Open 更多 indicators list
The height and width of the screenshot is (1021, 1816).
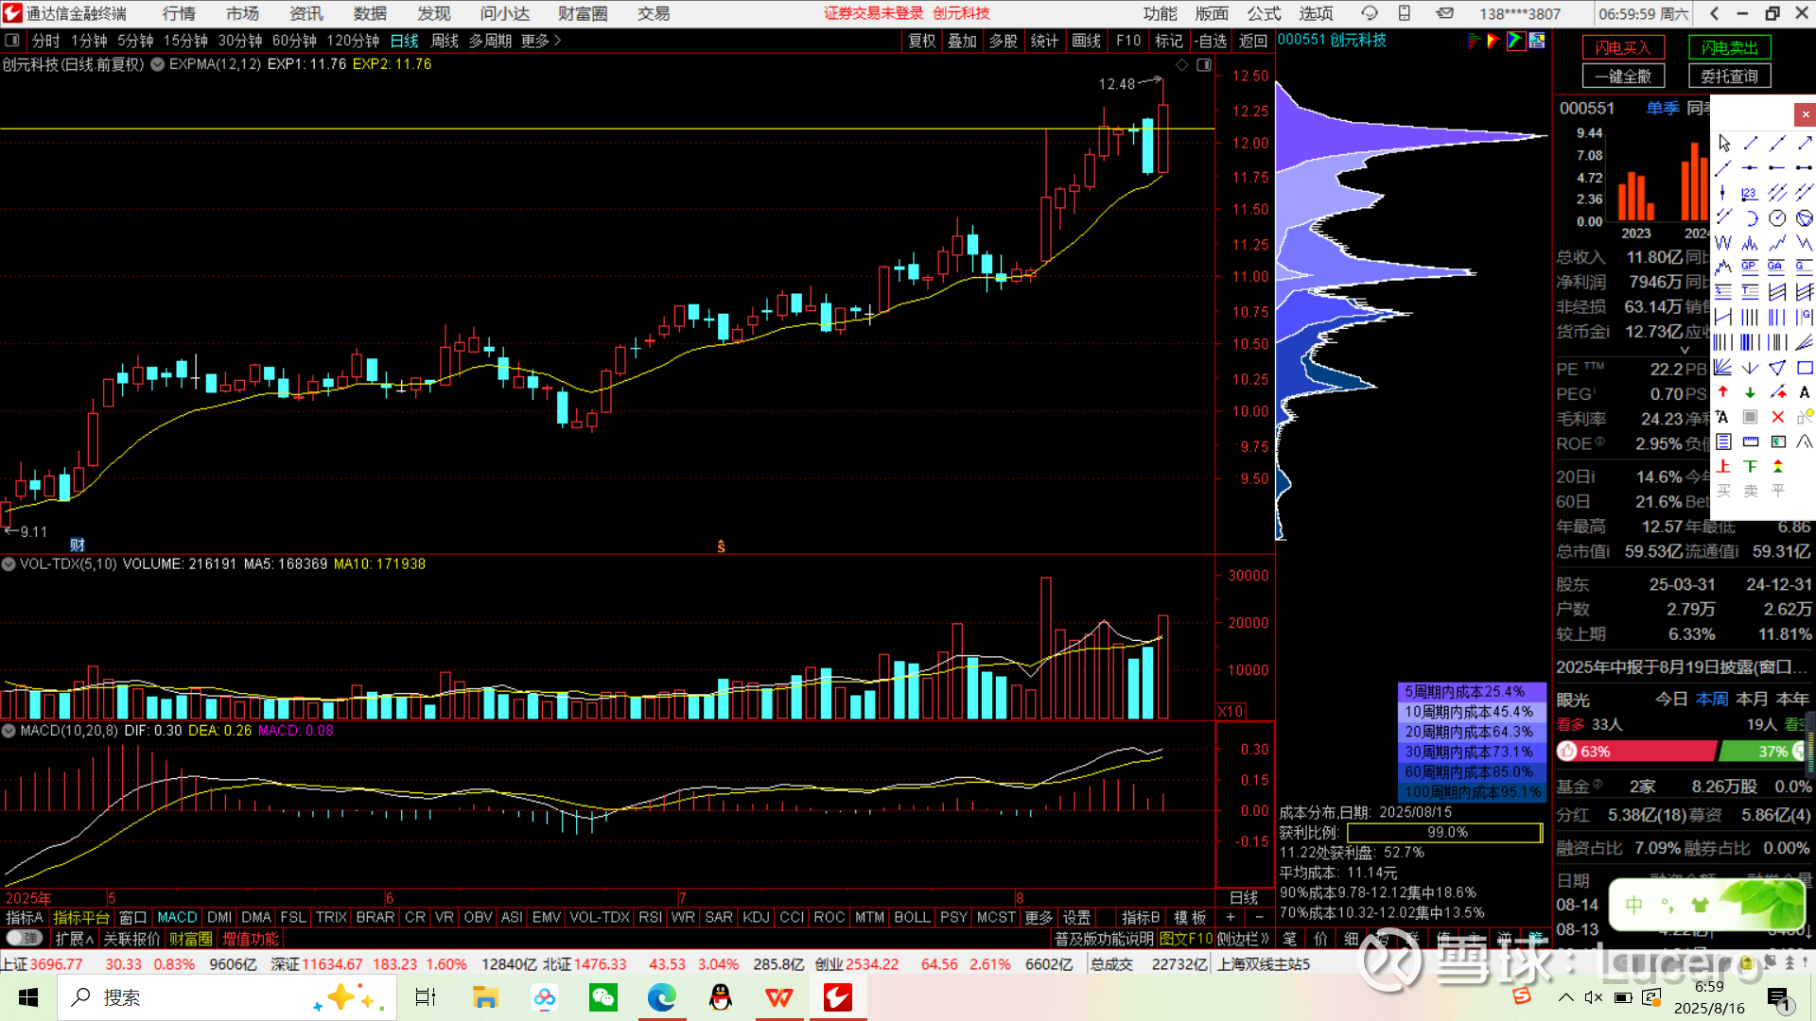point(1039,917)
